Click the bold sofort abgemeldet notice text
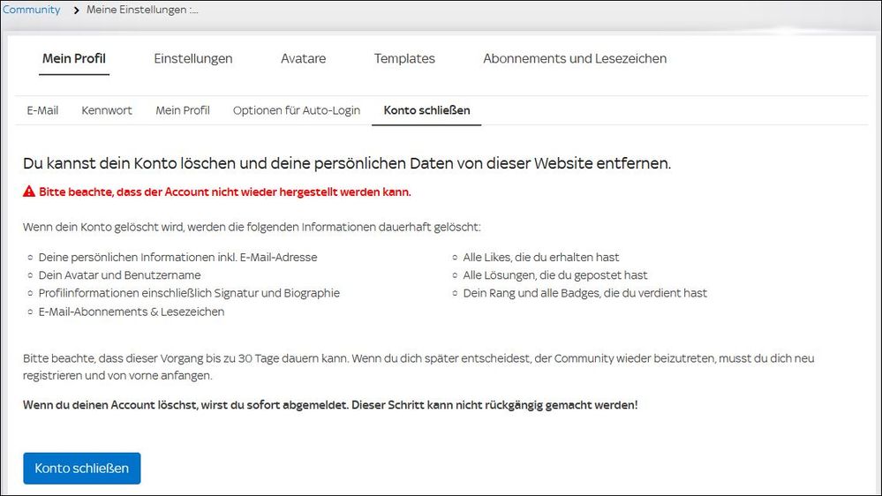 coord(330,405)
